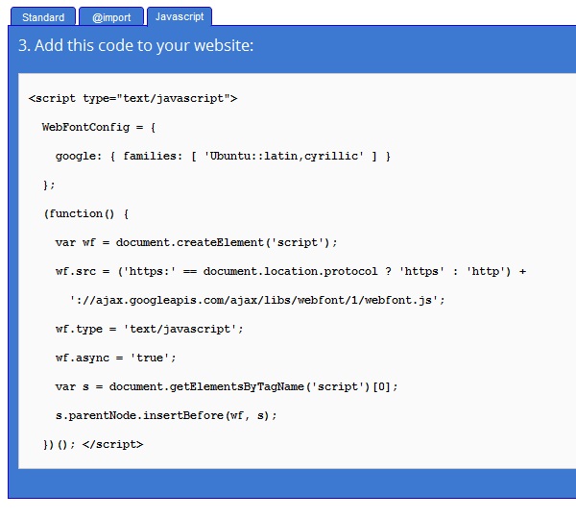Click the s.parentNode.insertBefore(wf, s) line
The image size is (576, 519).
pos(164,415)
